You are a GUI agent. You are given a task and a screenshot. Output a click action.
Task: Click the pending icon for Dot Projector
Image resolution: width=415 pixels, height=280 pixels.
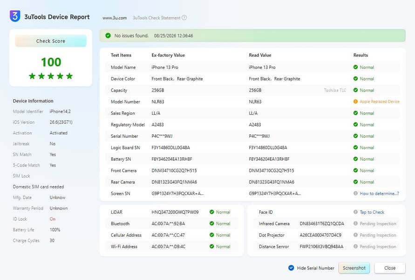[x=355, y=235]
